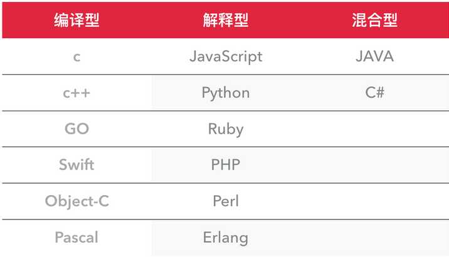Select the Python cell
This screenshot has width=449, height=257.
(x=225, y=93)
